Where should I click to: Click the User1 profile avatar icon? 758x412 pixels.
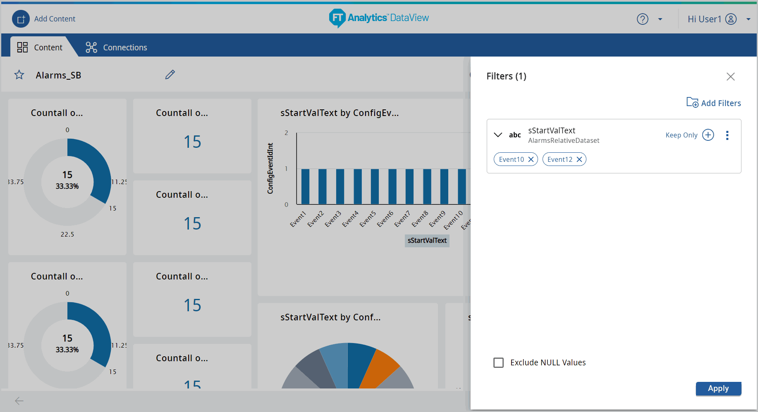(731, 19)
